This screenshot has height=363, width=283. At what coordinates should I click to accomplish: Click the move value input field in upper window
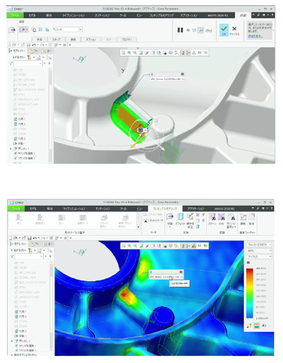[67, 30]
